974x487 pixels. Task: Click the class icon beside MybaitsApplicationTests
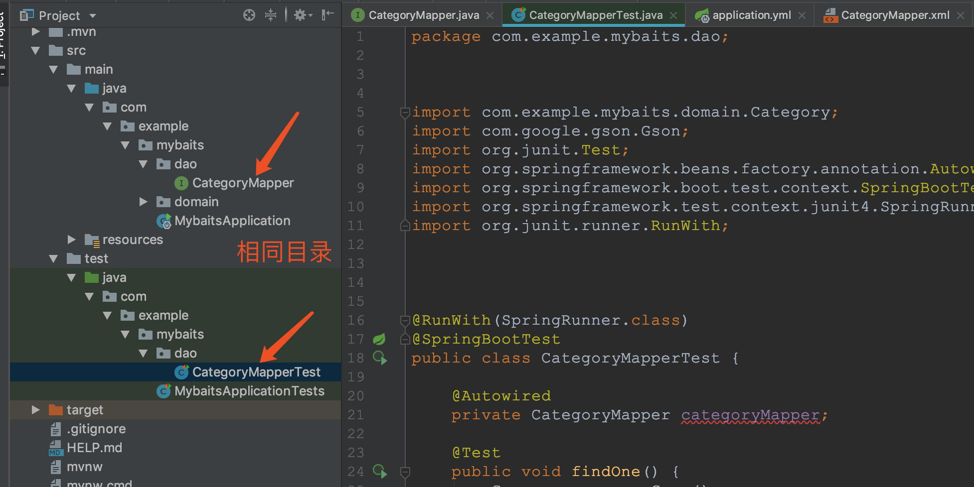(x=164, y=391)
